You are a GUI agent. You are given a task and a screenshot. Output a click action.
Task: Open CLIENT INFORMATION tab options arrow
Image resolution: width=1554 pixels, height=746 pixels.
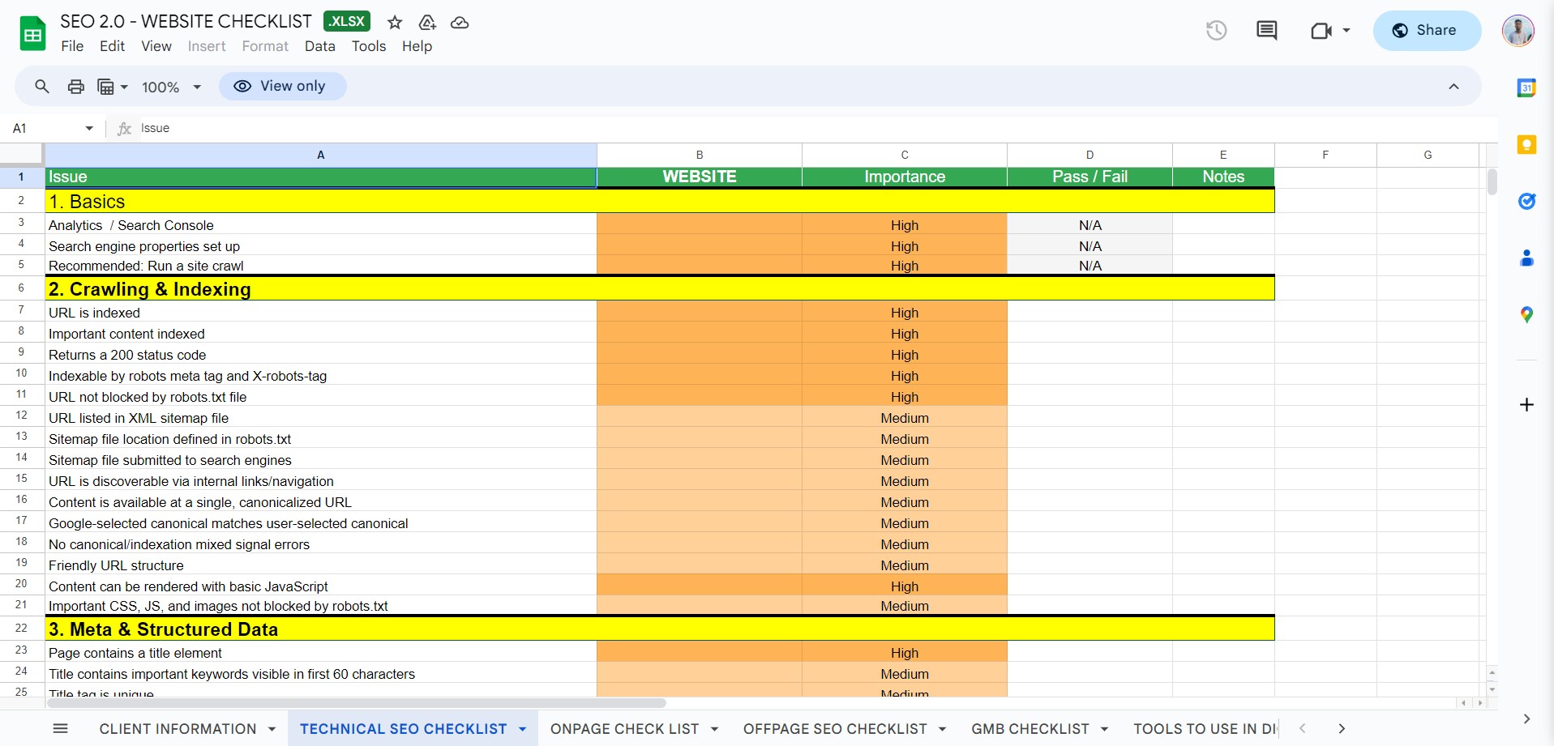coord(272,729)
